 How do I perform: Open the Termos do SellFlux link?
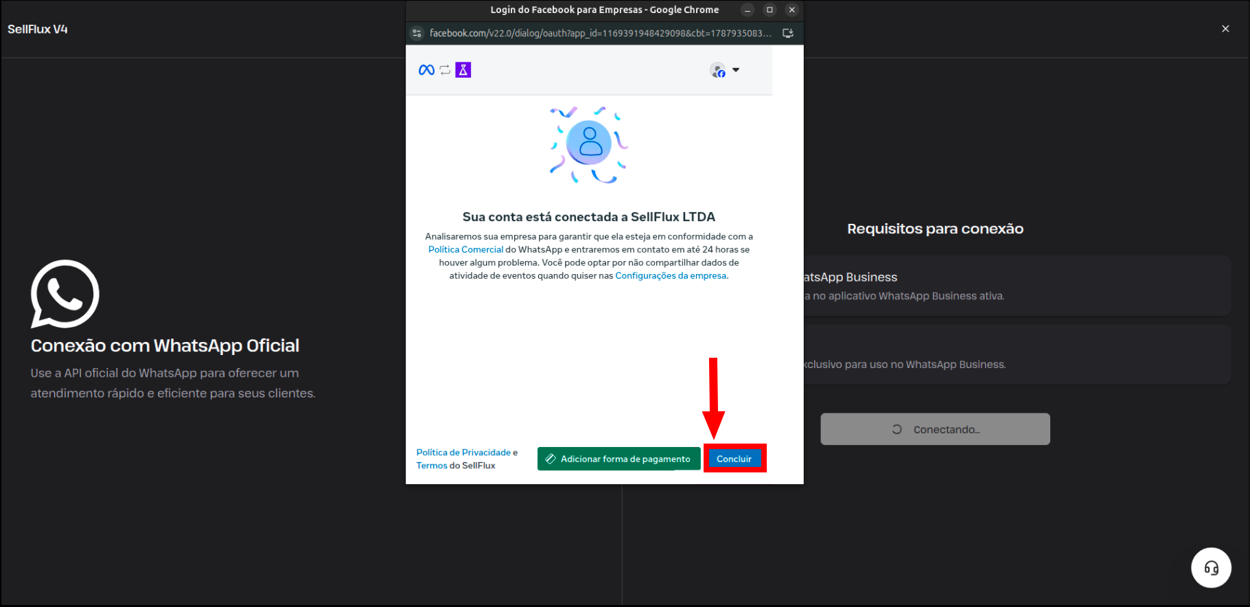click(x=432, y=466)
